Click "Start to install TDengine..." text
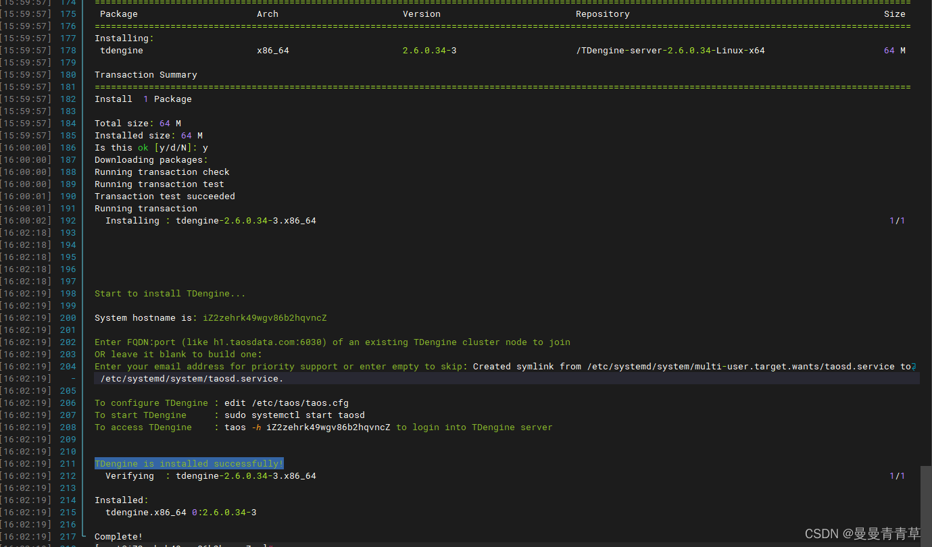The image size is (932, 547). pos(170,294)
